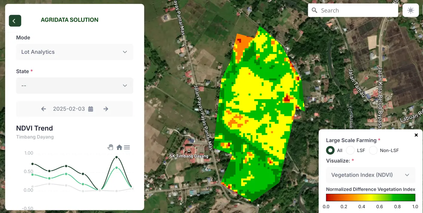Click the magnifier search icon
The width and height of the screenshot is (423, 213).
314,11
